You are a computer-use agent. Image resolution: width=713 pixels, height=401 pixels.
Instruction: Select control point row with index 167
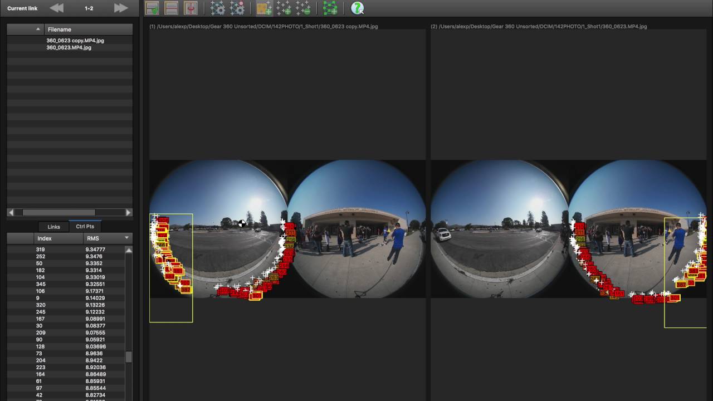pos(66,319)
